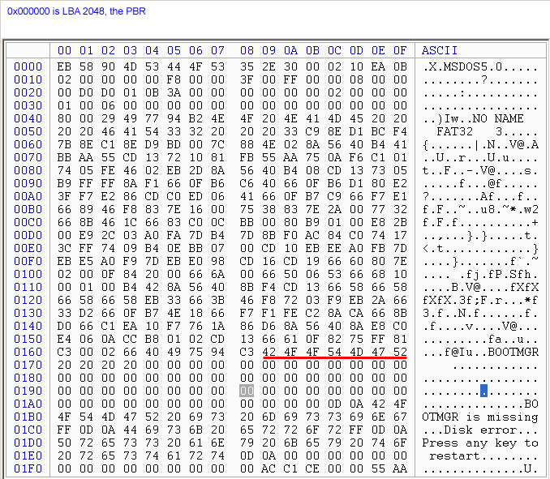Image resolution: width=550 pixels, height=479 pixels.
Task: Select column header 0C
Action: (334, 50)
